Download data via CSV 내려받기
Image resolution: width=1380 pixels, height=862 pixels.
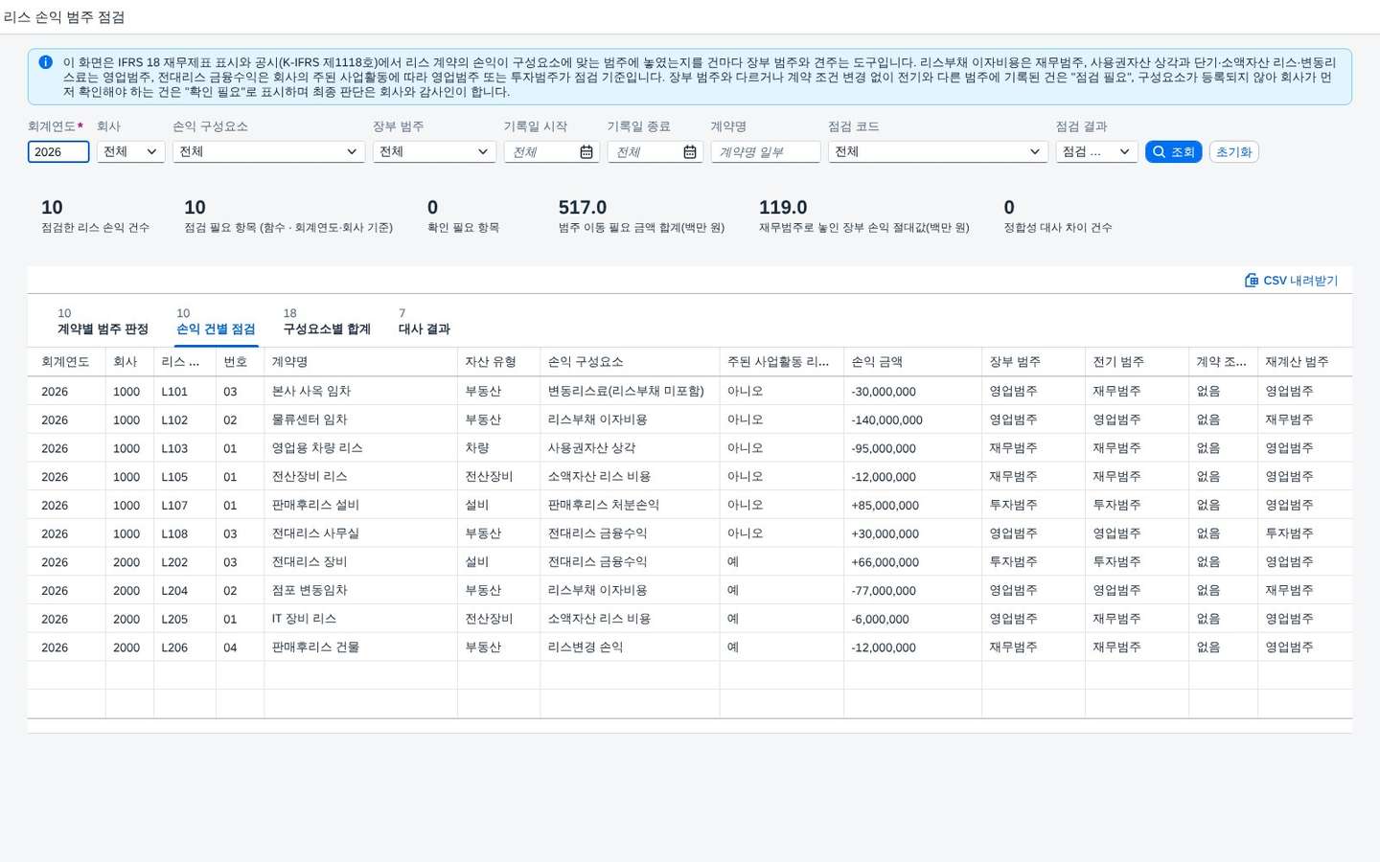tap(1291, 281)
